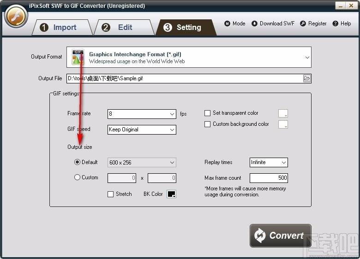The width and height of the screenshot is (360, 259).
Task: Open the GIF speed Keep Original dropdown
Action: point(142,129)
